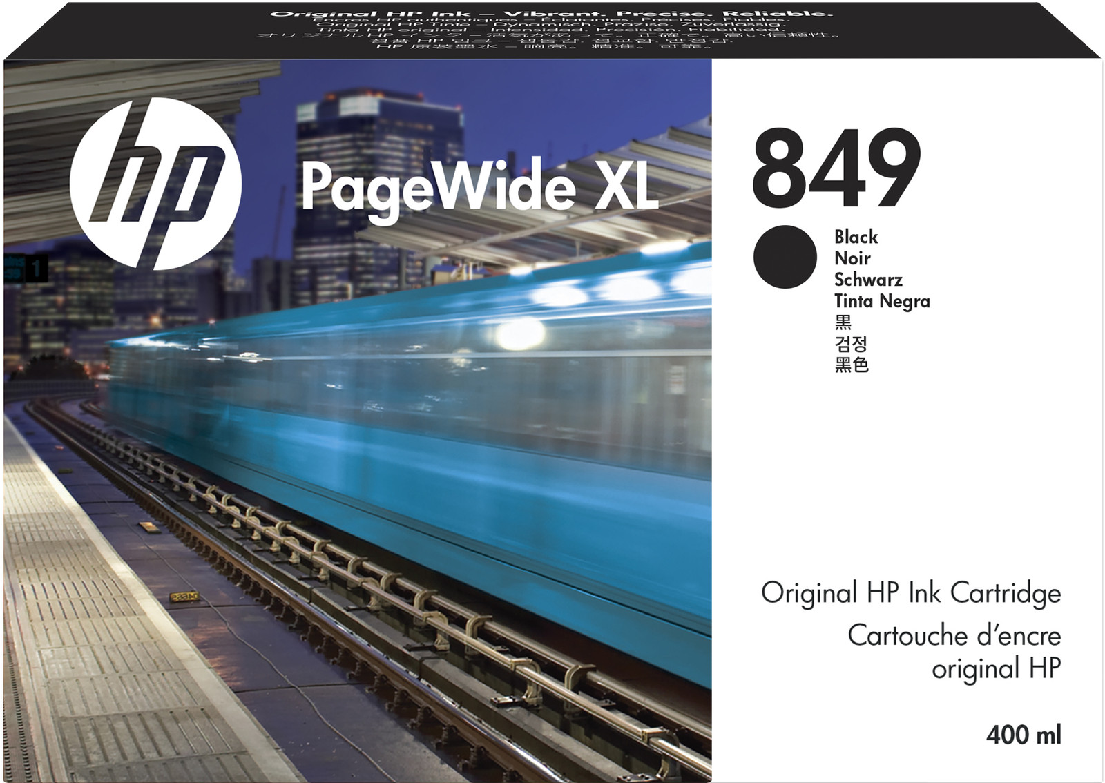Screen dimensions: 1105x783
Task: Click the top 'Original HP Ink' banner line
Action: point(551,13)
